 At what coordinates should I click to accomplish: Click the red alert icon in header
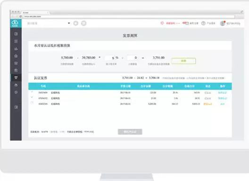(162, 23)
